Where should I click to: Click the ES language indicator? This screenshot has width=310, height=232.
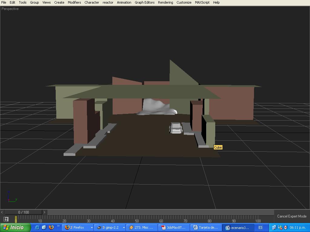(x=260, y=227)
